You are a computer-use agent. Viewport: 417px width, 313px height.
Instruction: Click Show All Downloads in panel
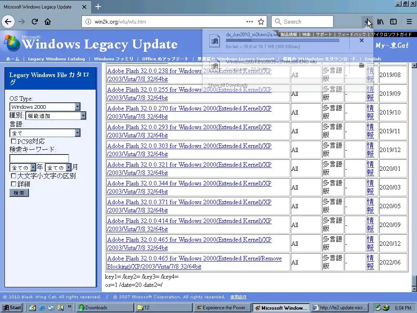click(x=228, y=85)
